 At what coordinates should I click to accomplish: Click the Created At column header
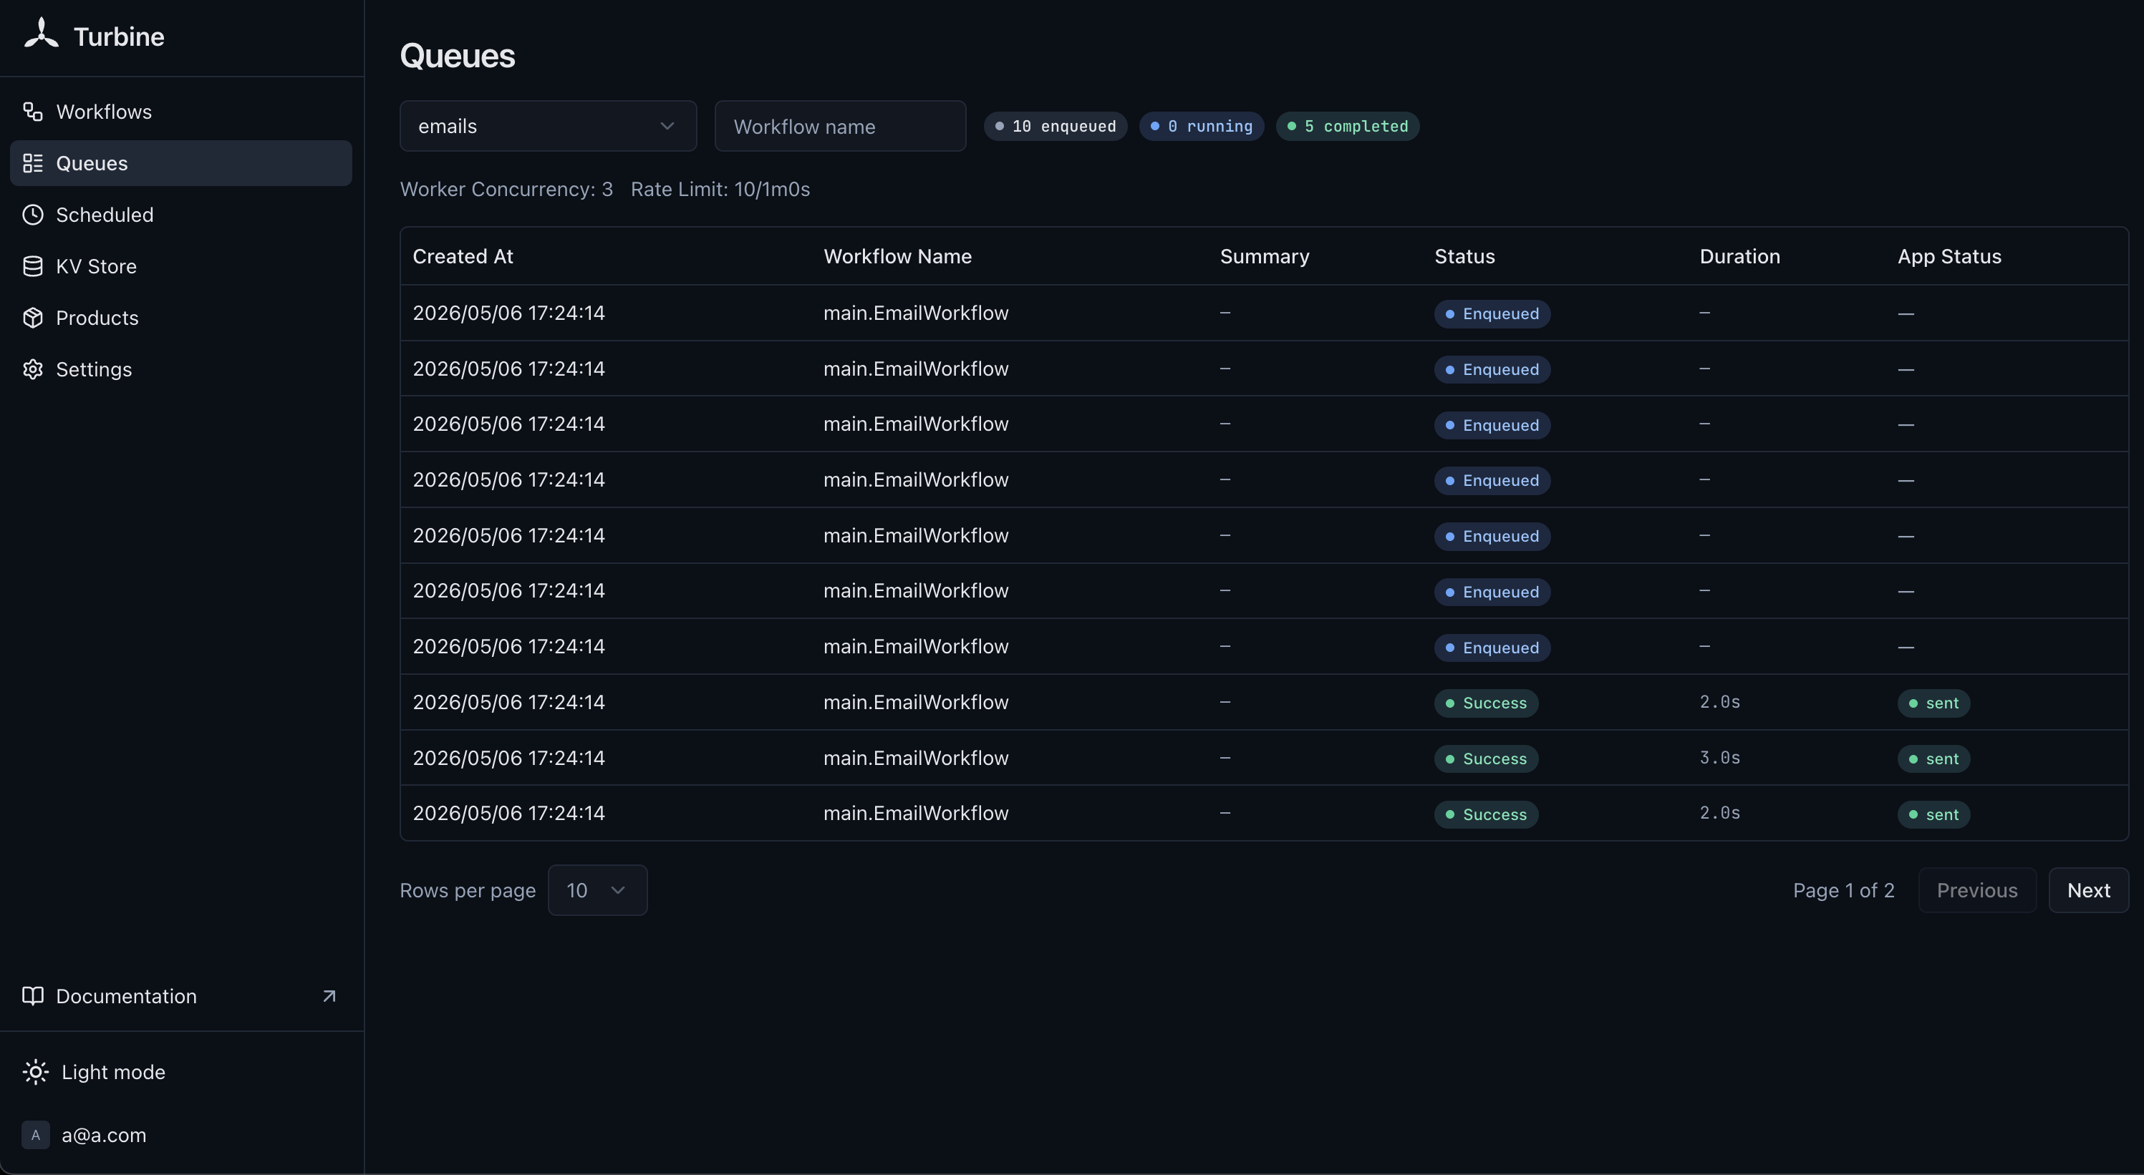tap(463, 257)
